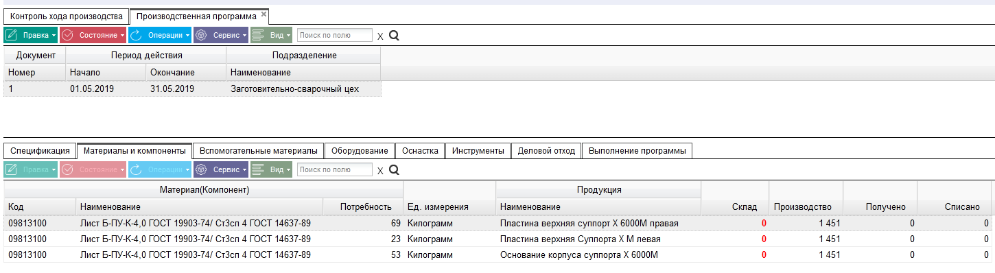Open the Спецификация tab
The height and width of the screenshot is (273, 995).
pyautogui.click(x=40, y=150)
